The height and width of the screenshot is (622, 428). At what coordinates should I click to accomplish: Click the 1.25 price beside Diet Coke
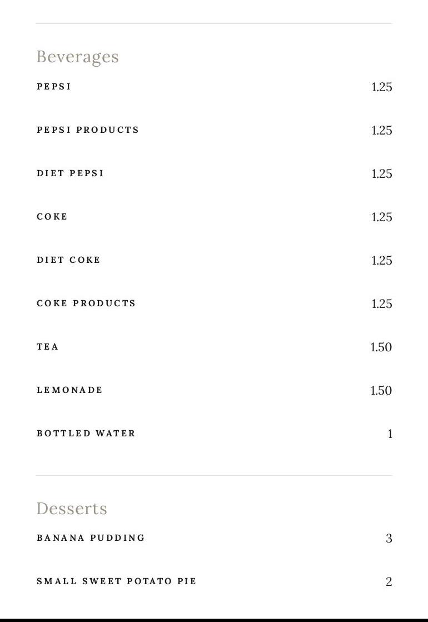[x=381, y=261]
